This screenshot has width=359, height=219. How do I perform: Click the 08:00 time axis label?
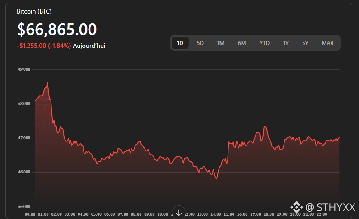point(136,214)
